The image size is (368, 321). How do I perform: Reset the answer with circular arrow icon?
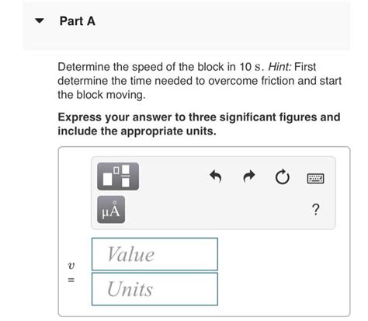pyautogui.click(x=282, y=176)
